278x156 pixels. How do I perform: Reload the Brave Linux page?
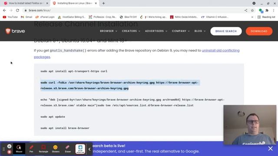(x=17, y=10)
